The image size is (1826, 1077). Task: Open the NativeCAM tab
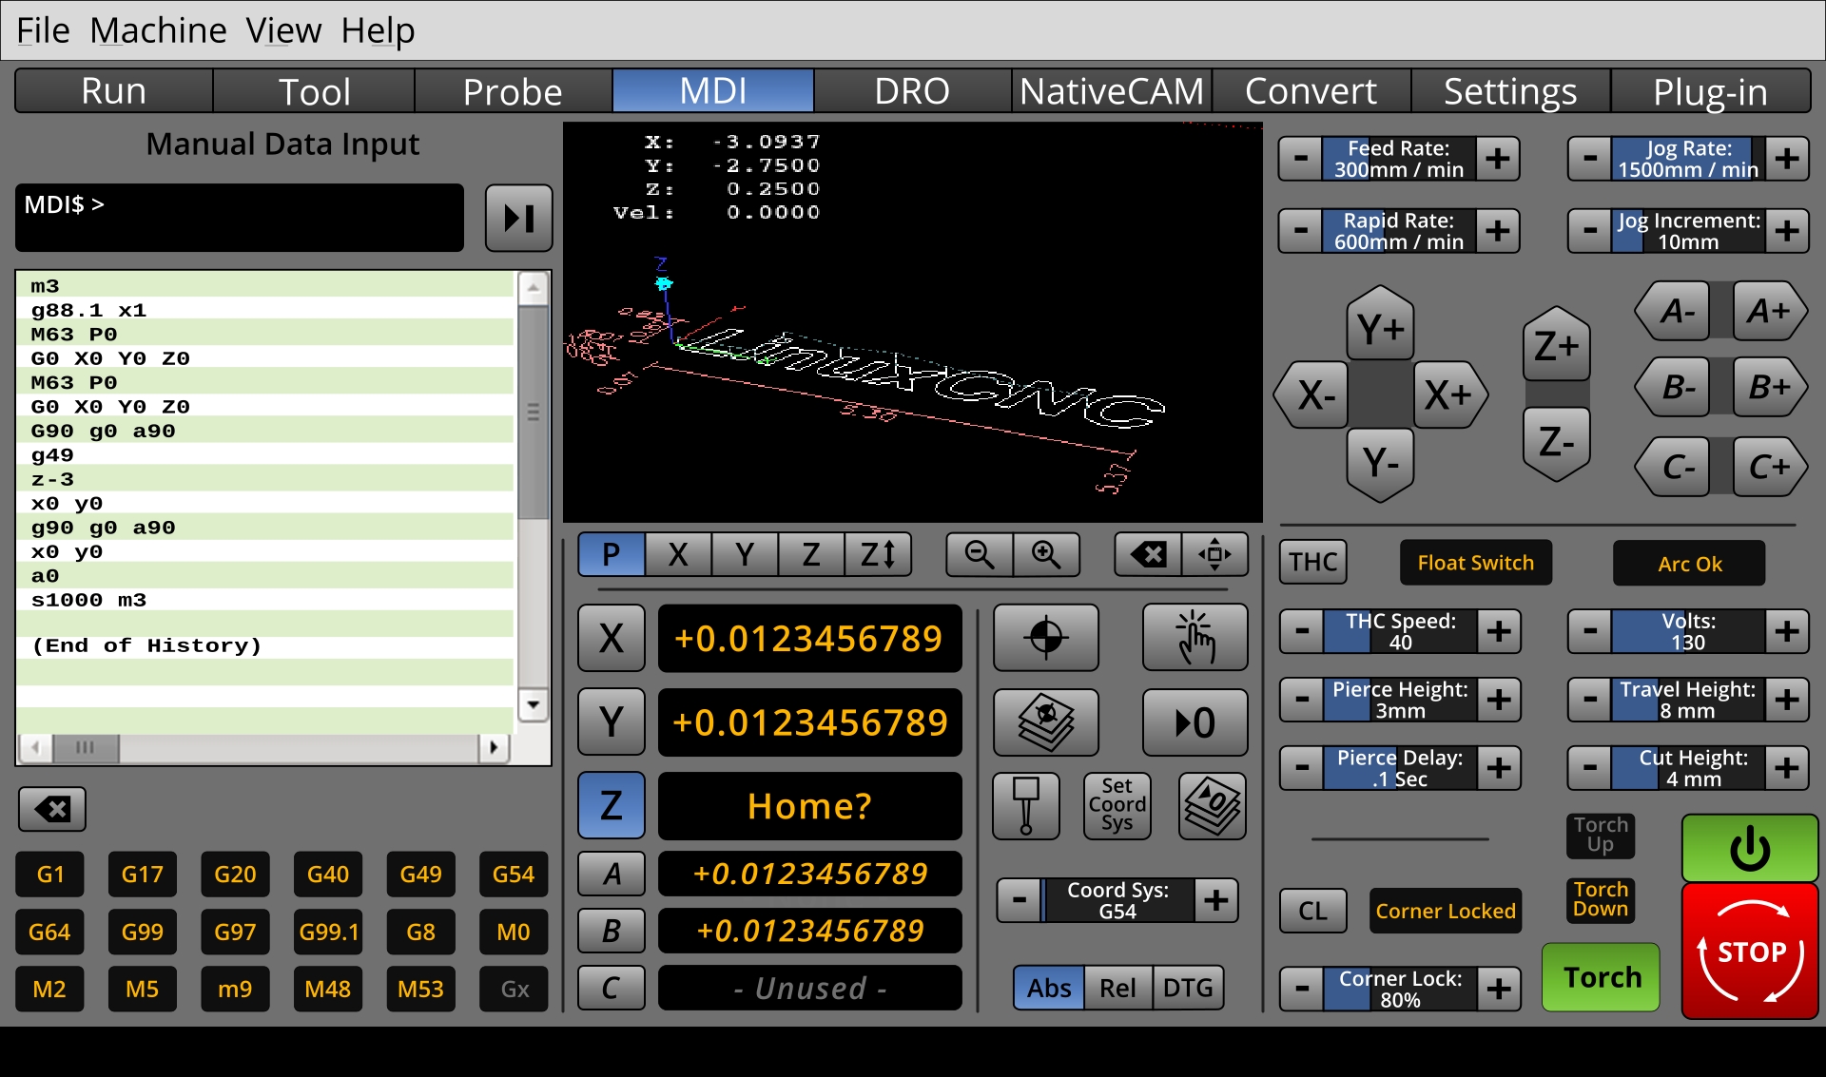pyautogui.click(x=1111, y=91)
